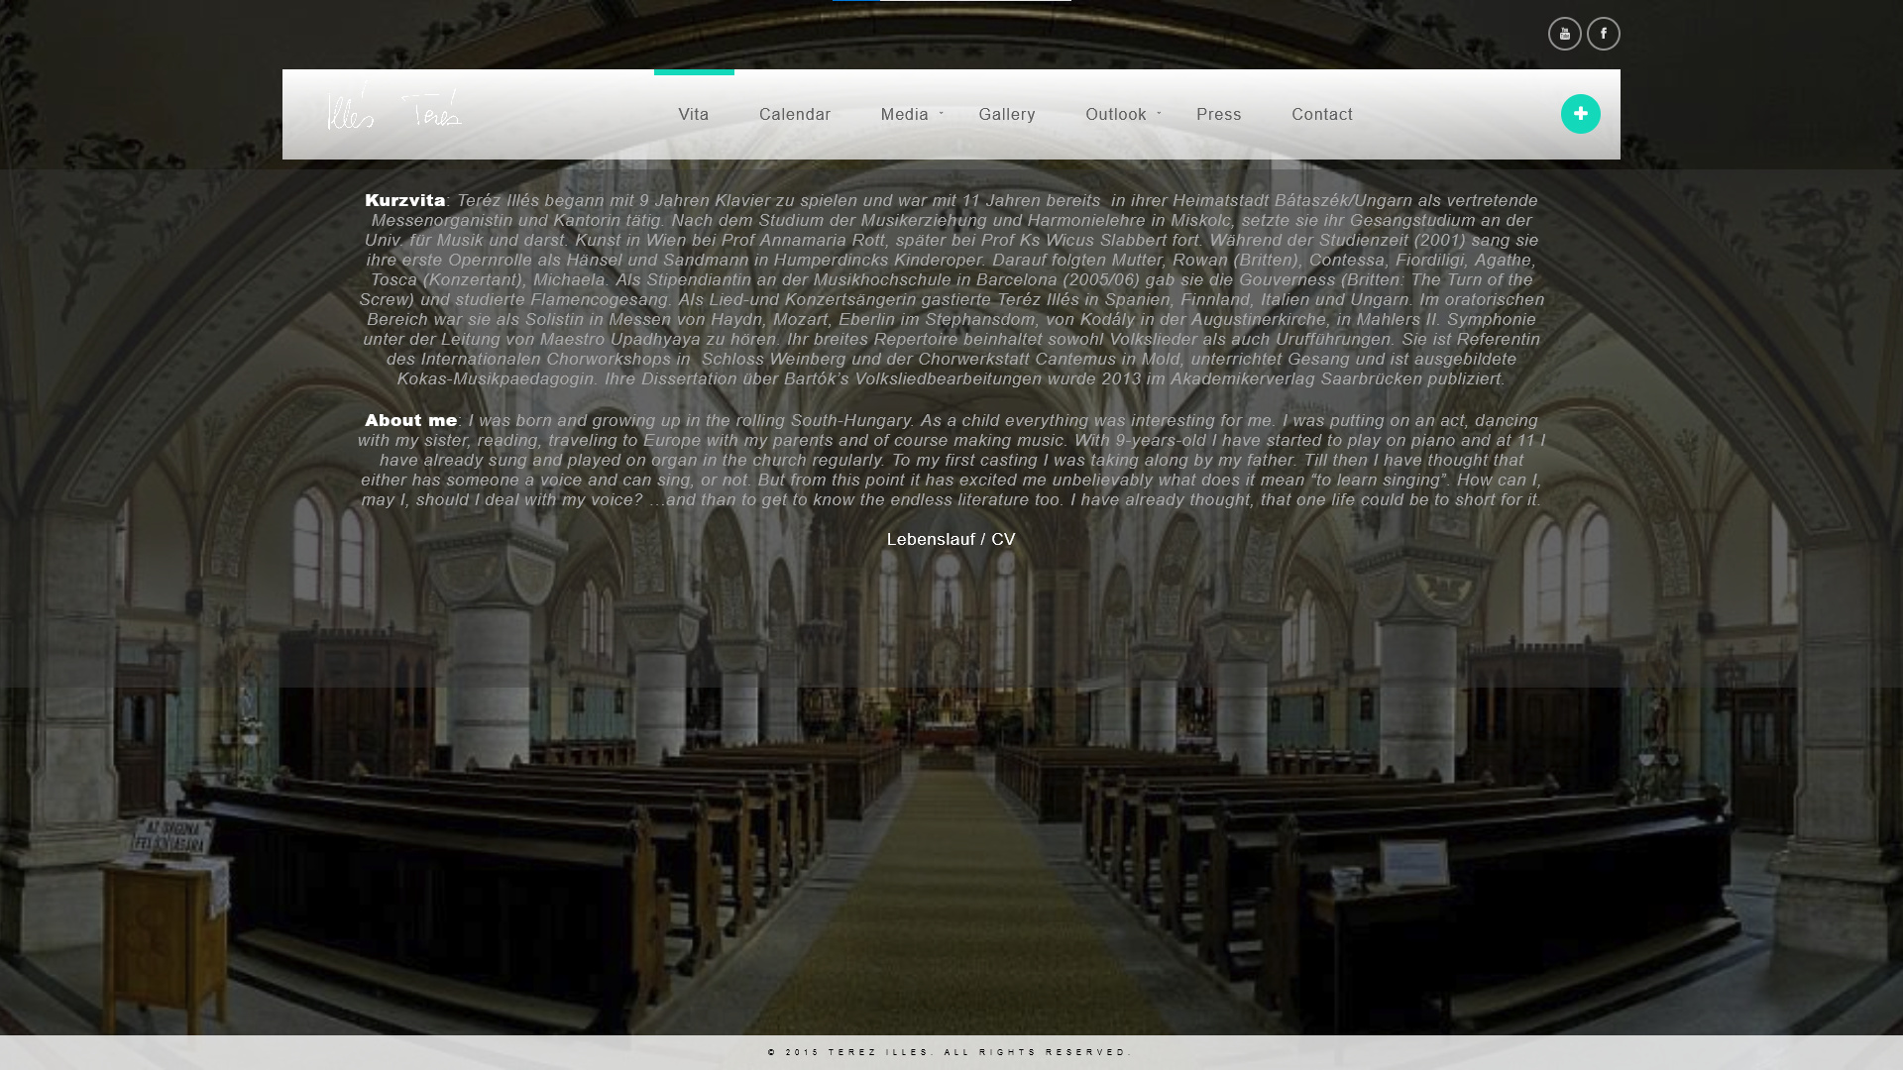Open the YouTube channel icon
The width and height of the screenshot is (1903, 1070).
(x=1564, y=34)
